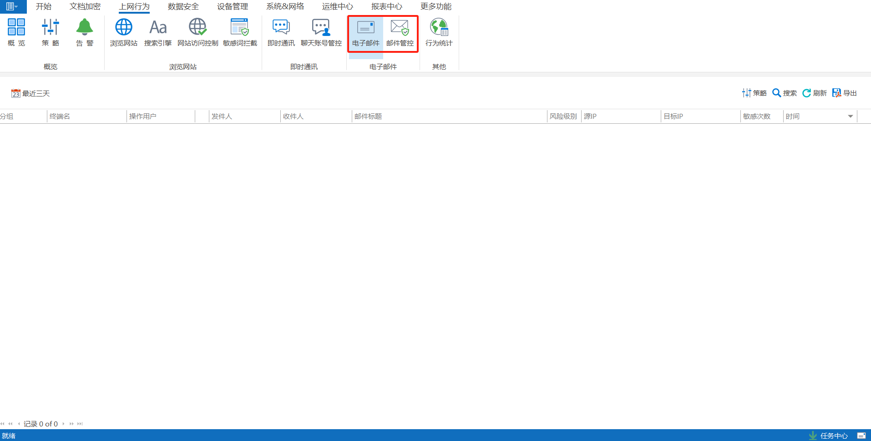Click the 导出 export button
Image resolution: width=871 pixels, height=441 pixels.
point(845,93)
